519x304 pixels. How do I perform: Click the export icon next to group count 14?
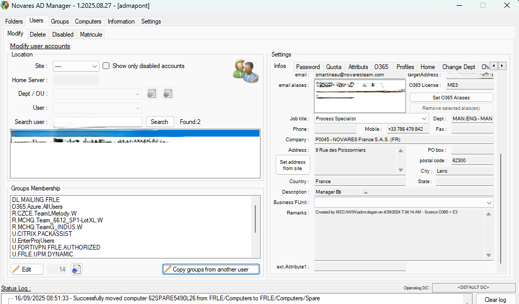pyautogui.click(x=76, y=269)
